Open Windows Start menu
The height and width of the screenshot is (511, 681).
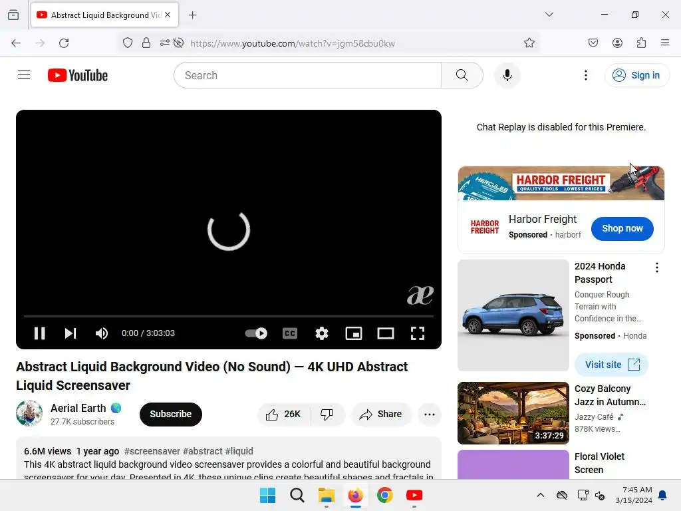[267, 495]
